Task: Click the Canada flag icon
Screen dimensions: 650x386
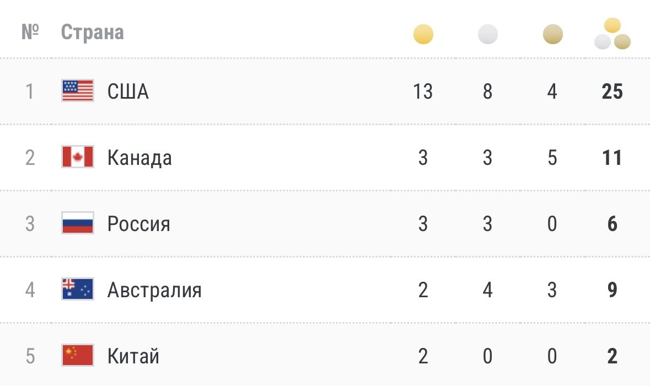Action: (78, 157)
